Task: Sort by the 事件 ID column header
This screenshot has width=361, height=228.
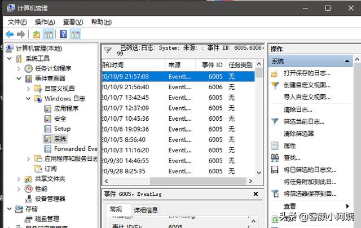Action: (x=210, y=65)
